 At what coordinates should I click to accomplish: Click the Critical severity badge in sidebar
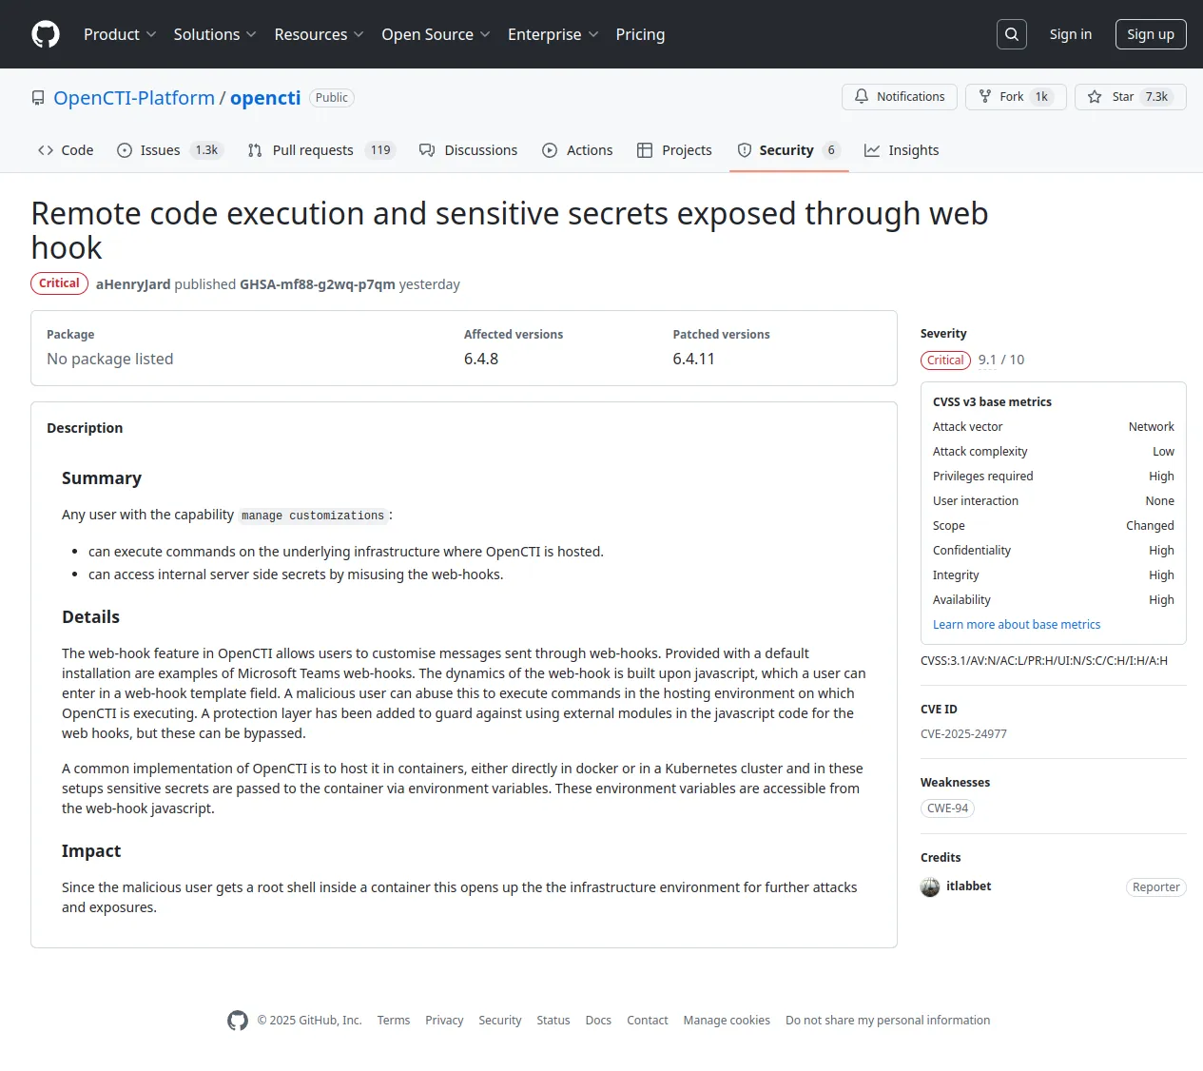(945, 360)
